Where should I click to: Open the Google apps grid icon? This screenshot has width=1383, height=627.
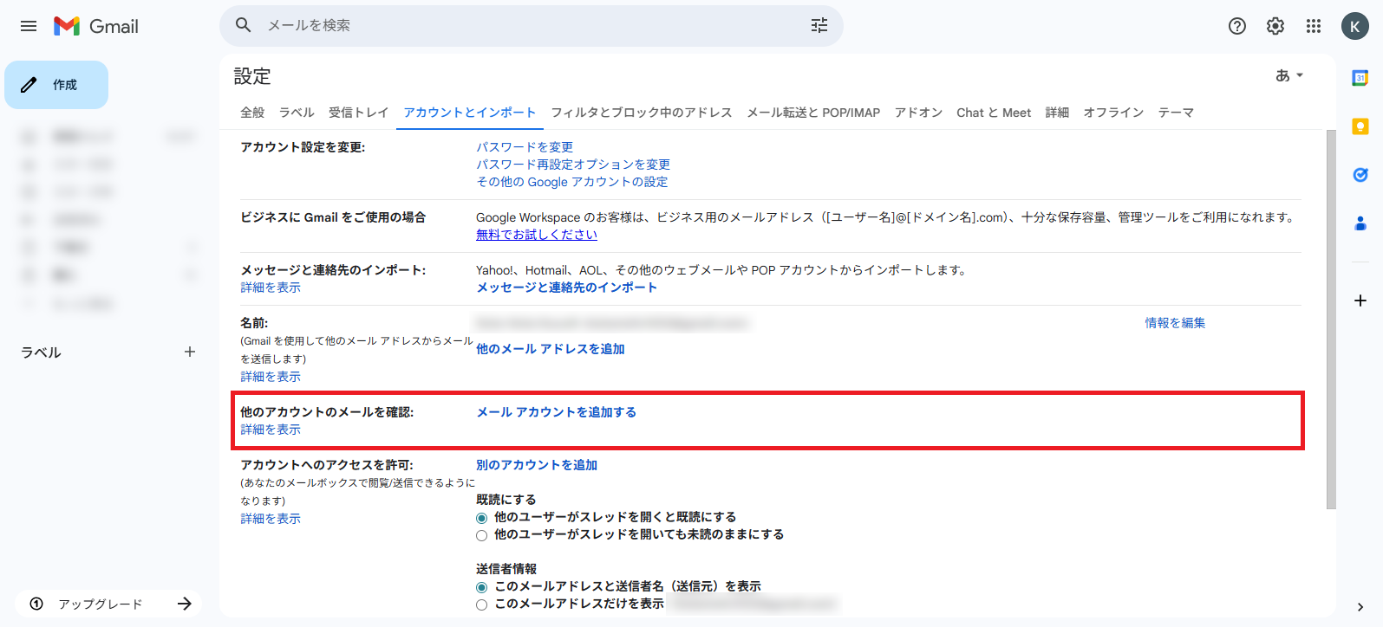(1313, 26)
